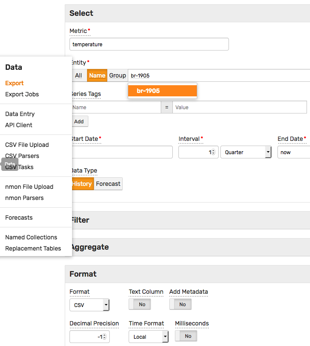Screen dimensions: 310x346
Task: Select br-1905 from the entity suggestions
Action: pos(163,91)
